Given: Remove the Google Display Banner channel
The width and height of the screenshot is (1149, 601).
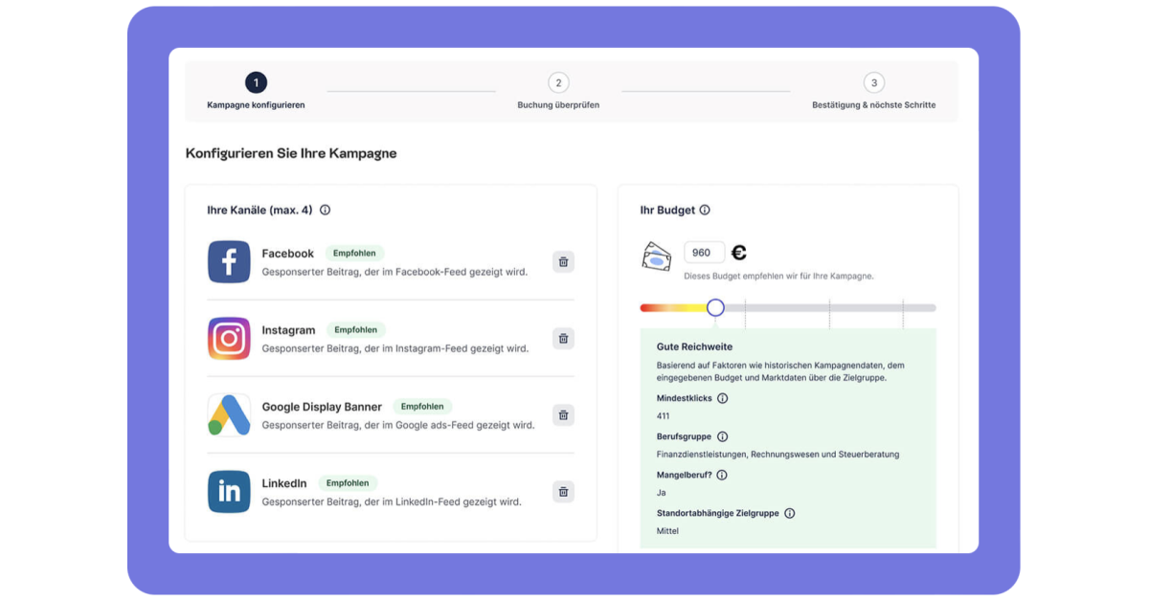Looking at the screenshot, I should pyautogui.click(x=563, y=414).
